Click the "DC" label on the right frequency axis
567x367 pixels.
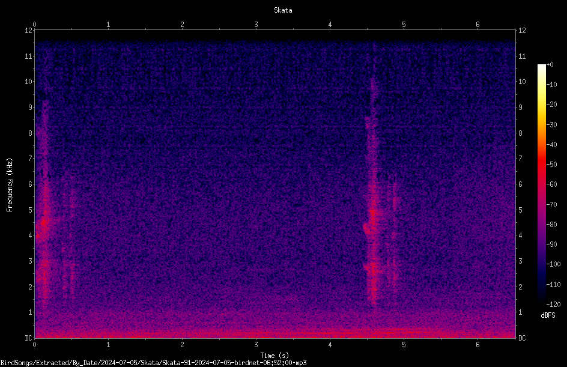pos(522,338)
